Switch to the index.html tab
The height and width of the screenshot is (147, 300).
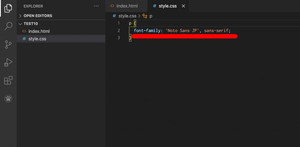tap(127, 6)
